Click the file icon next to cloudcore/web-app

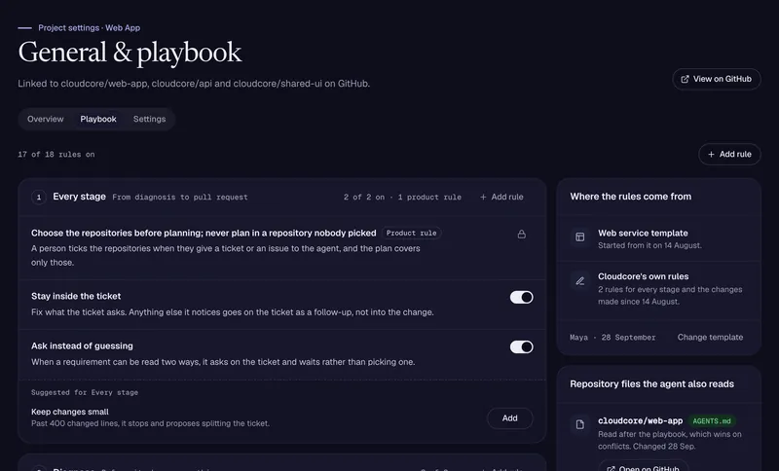coord(579,424)
